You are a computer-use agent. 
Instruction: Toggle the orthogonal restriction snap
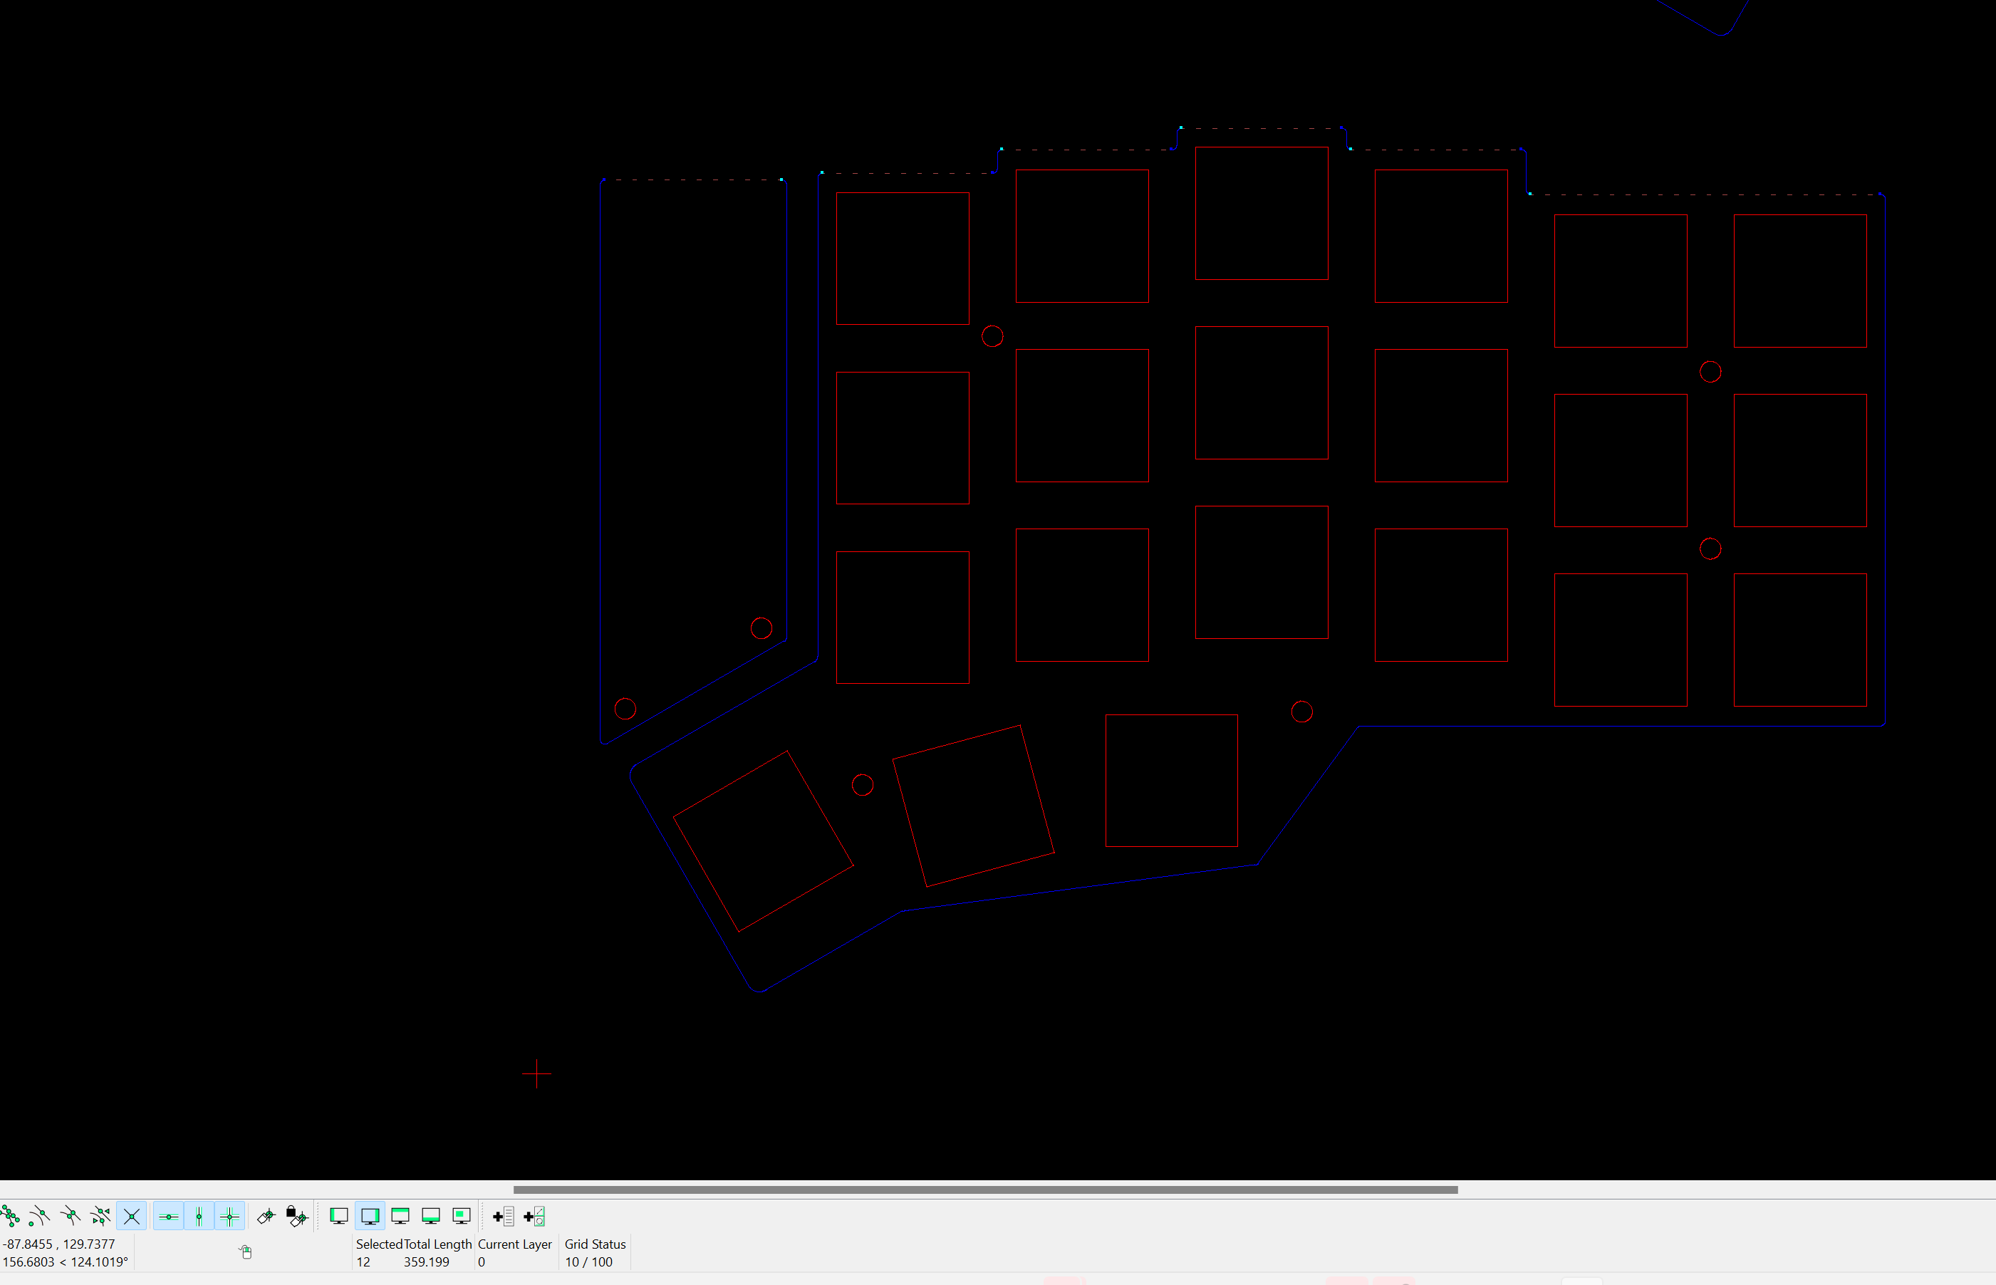click(229, 1216)
